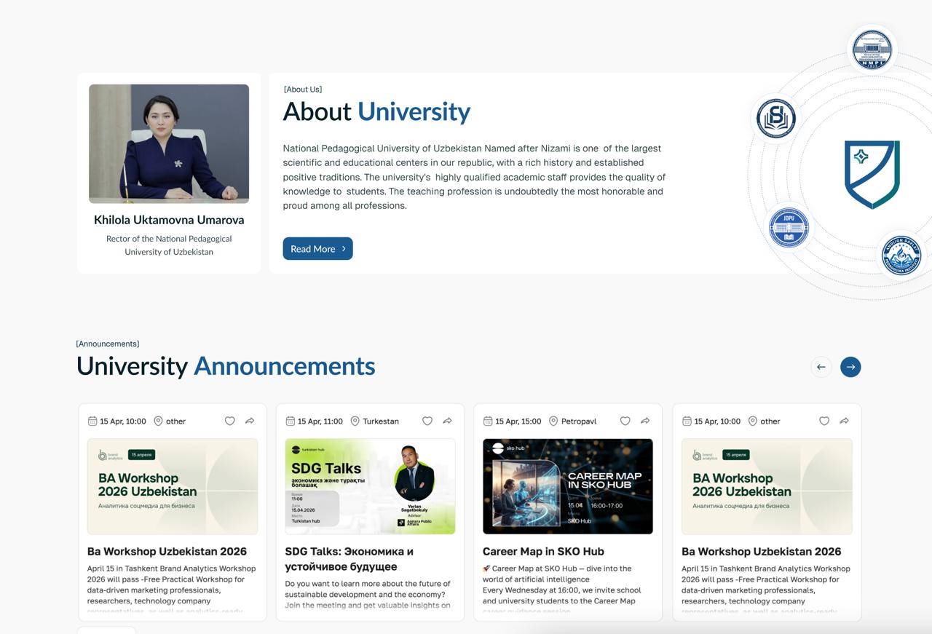The height and width of the screenshot is (634, 932).
Task: Click the central shield university emblem
Action: point(872,174)
